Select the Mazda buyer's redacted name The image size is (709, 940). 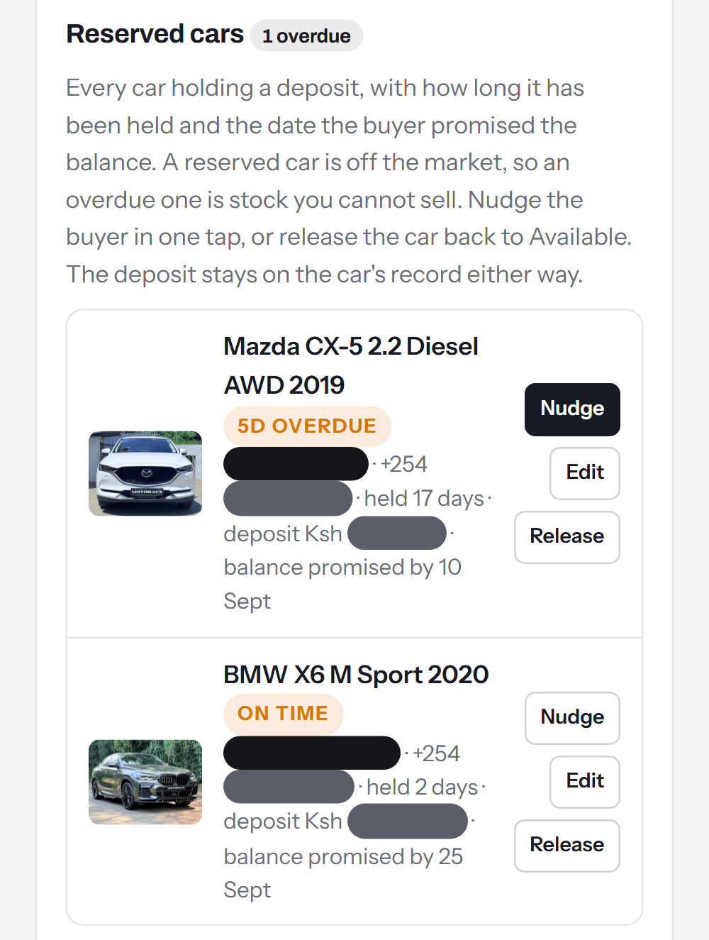[296, 464]
